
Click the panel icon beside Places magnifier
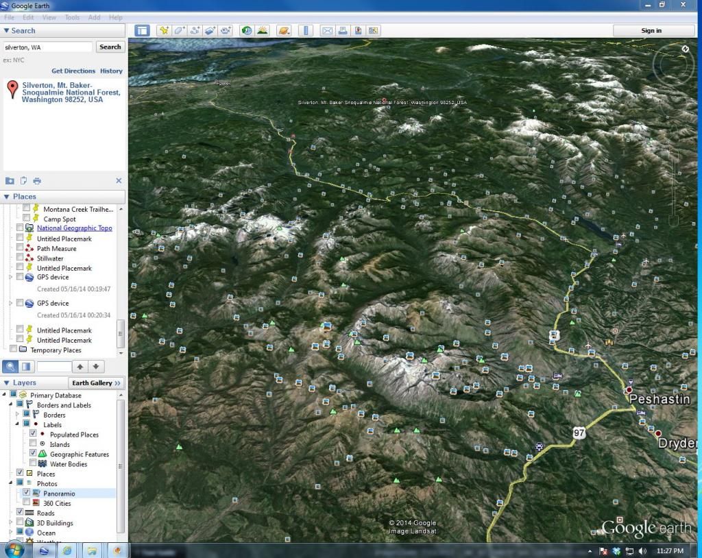(x=26, y=366)
